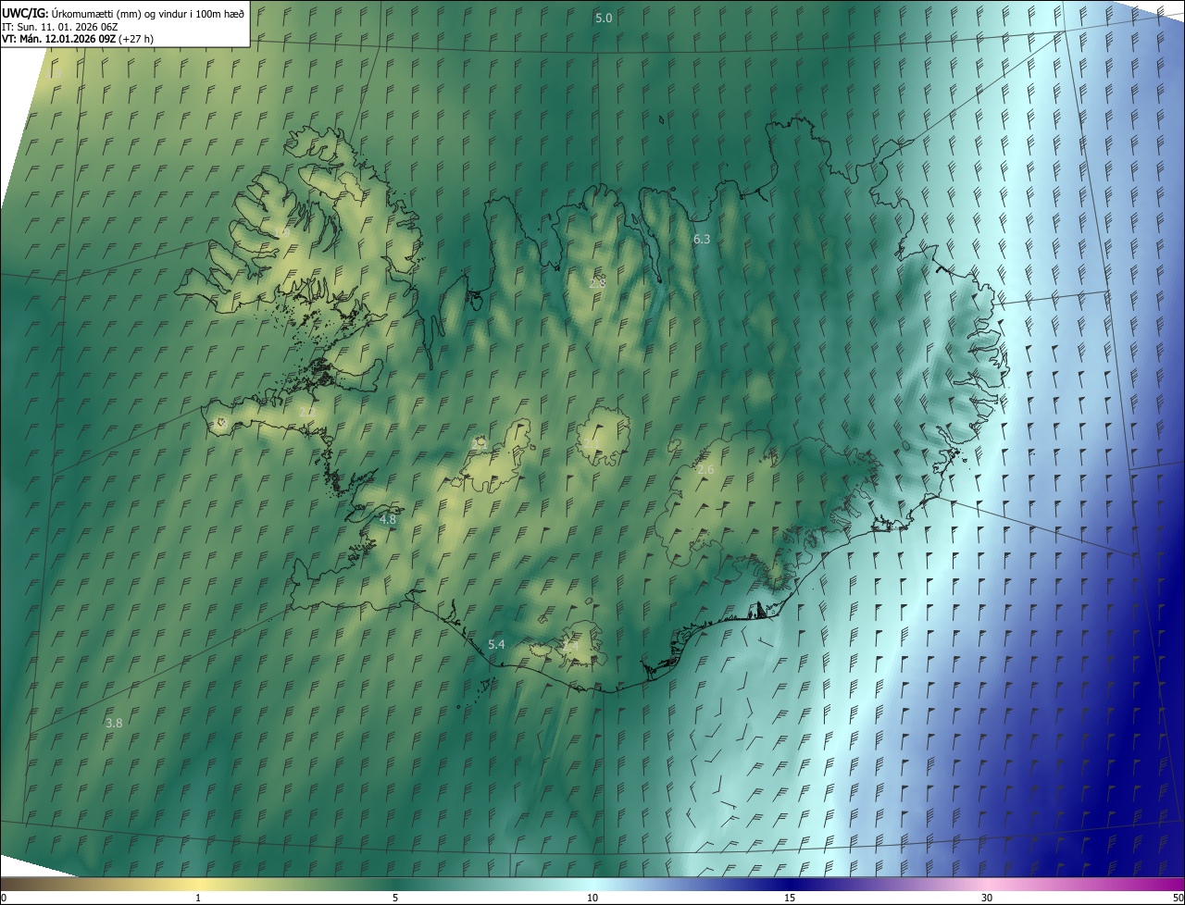The width and height of the screenshot is (1185, 905).
Task: Click the '50' tick label on color scale
Action: (1178, 898)
